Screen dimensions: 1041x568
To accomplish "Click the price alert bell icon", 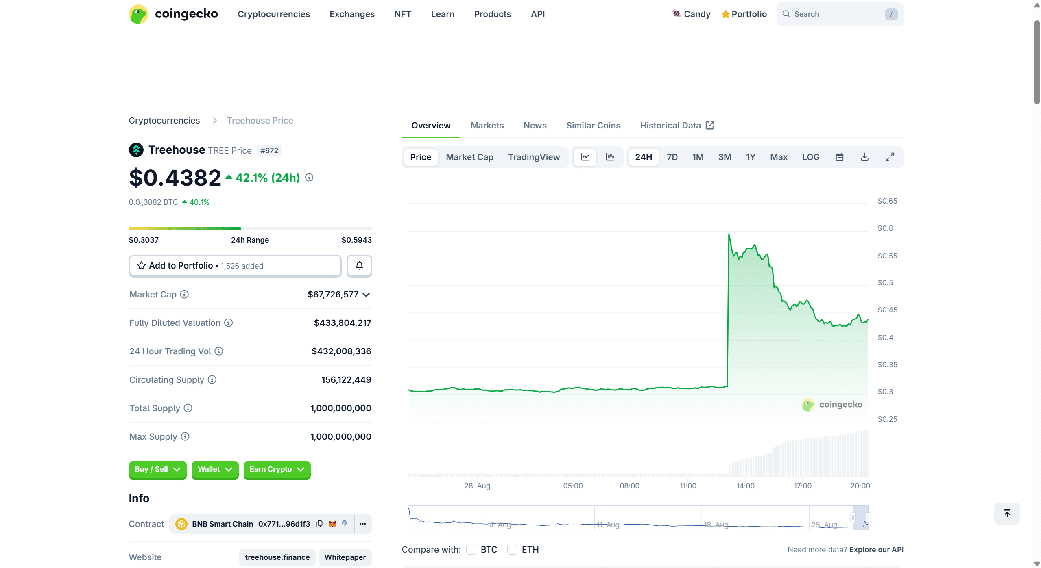I will 359,266.
